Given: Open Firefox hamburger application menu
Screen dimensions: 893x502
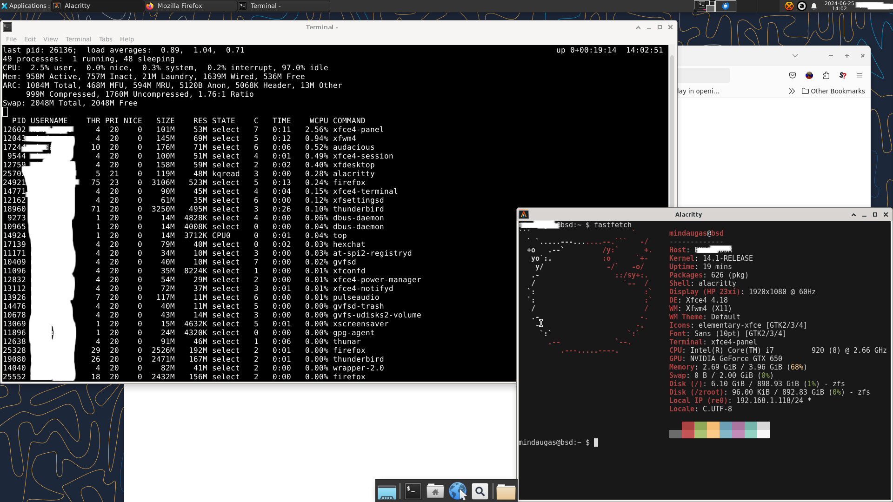Looking at the screenshot, I should pyautogui.click(x=860, y=75).
